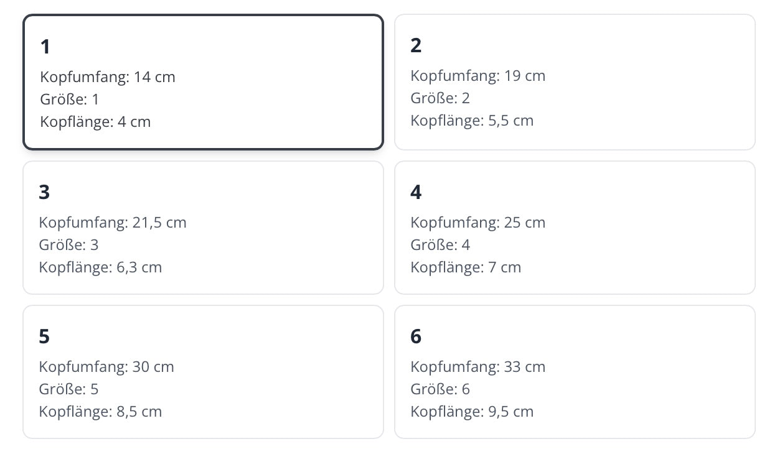Click the bold heading number 3
This screenshot has height=449, width=772.
[44, 192]
